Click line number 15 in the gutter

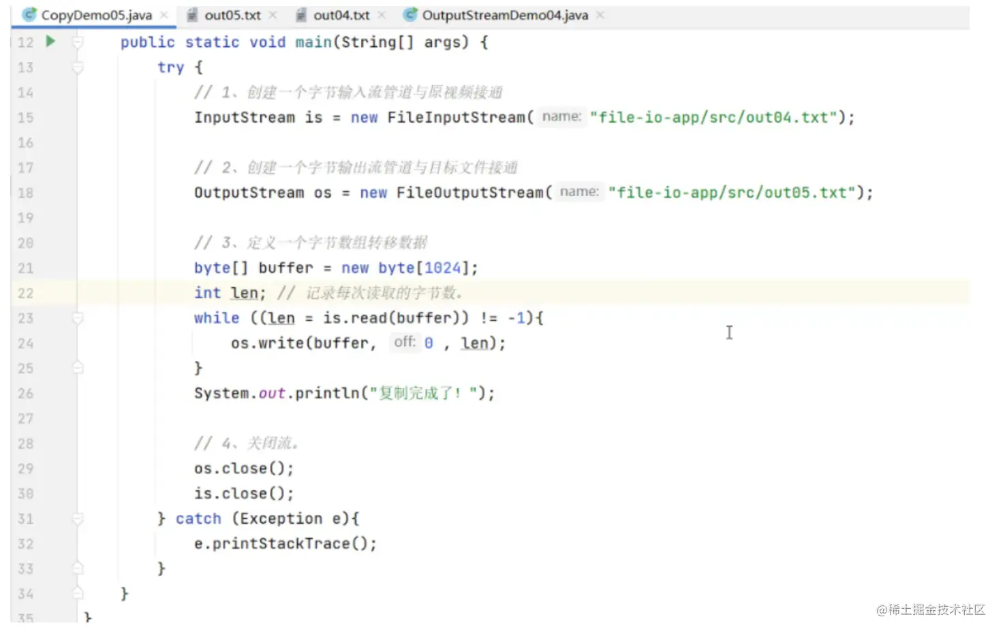pos(25,118)
